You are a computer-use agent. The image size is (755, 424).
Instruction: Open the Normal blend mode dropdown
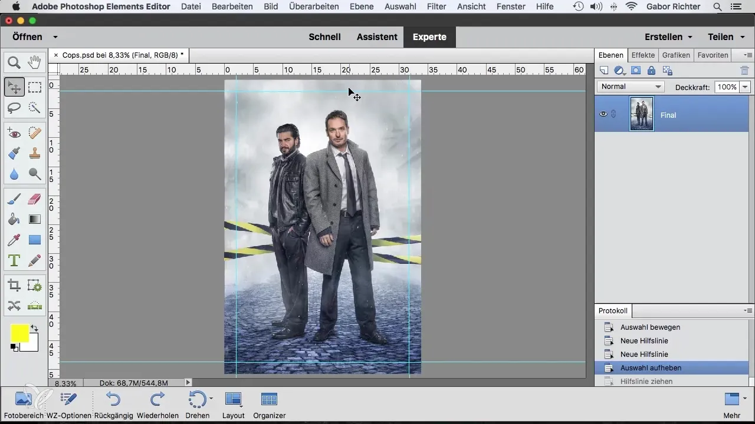click(631, 87)
